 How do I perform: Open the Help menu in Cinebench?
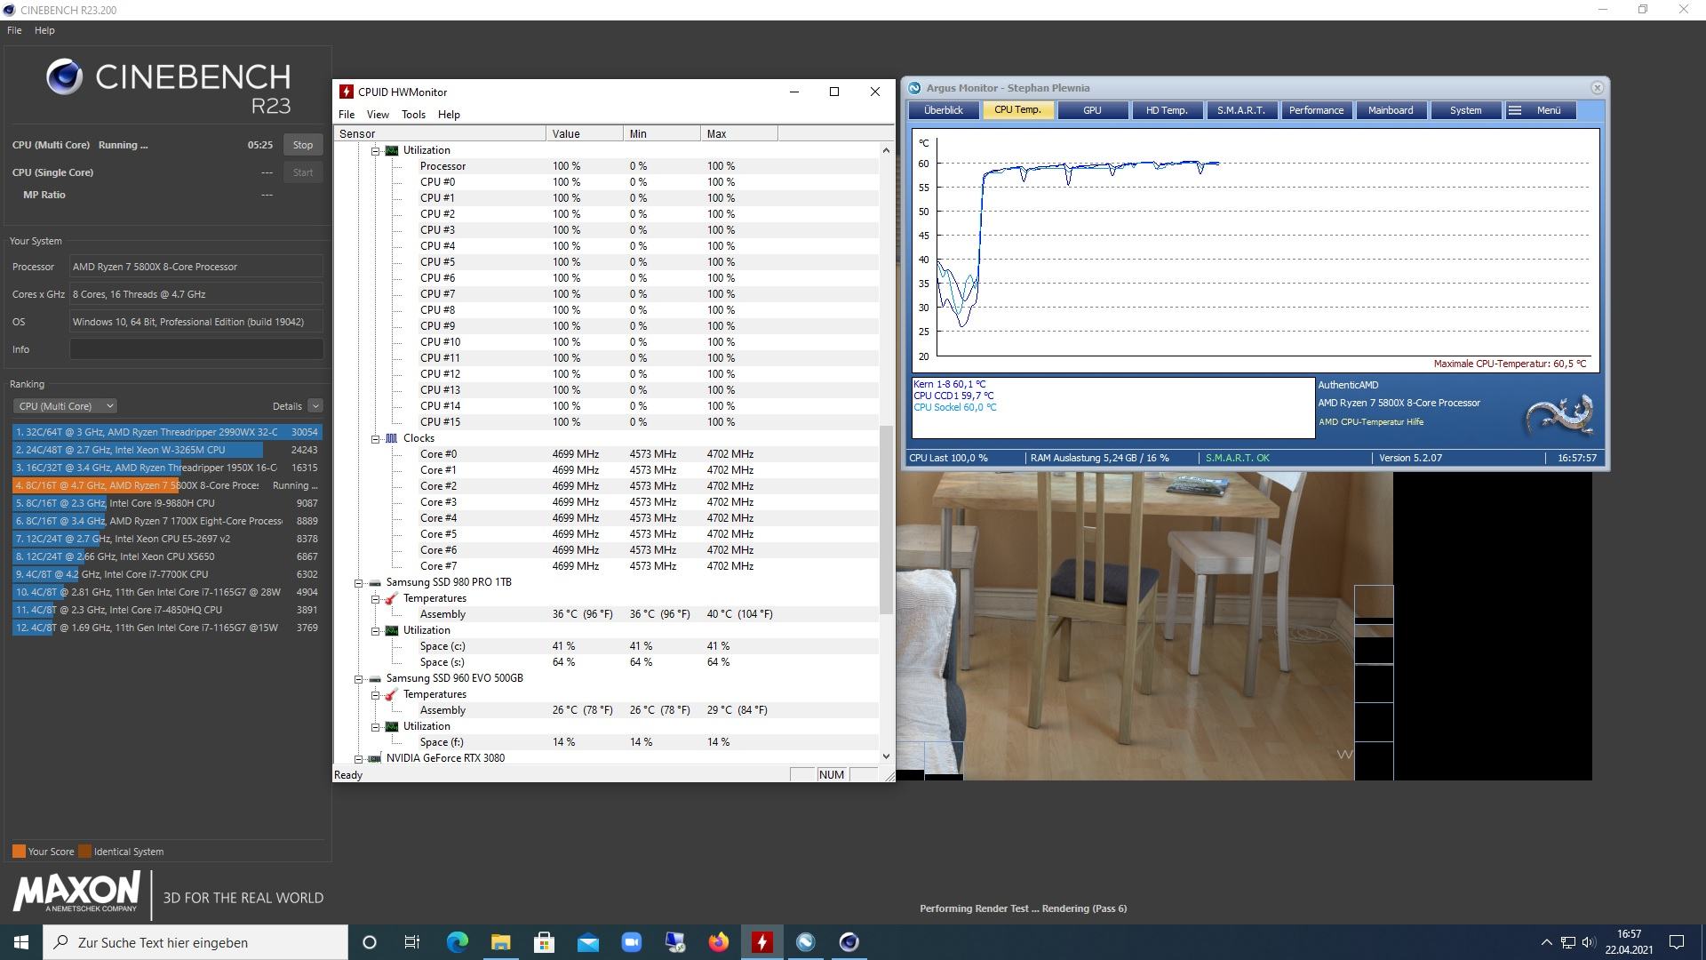tap(44, 30)
